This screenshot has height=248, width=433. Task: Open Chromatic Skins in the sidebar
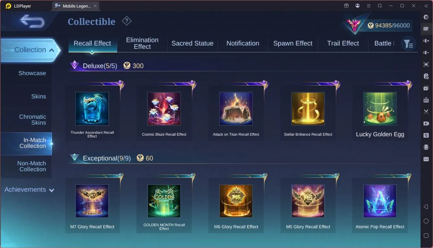coord(32,120)
